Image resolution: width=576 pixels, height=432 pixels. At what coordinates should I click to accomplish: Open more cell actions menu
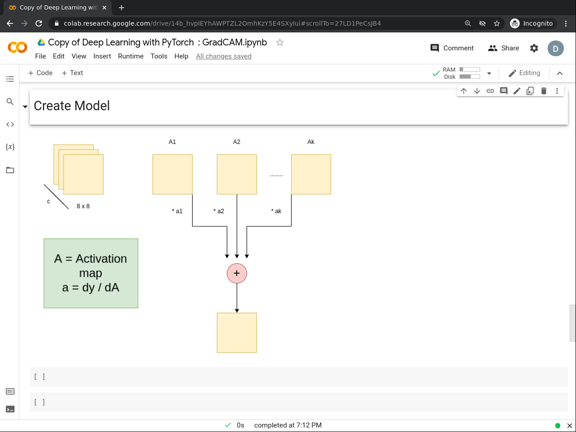pos(557,91)
